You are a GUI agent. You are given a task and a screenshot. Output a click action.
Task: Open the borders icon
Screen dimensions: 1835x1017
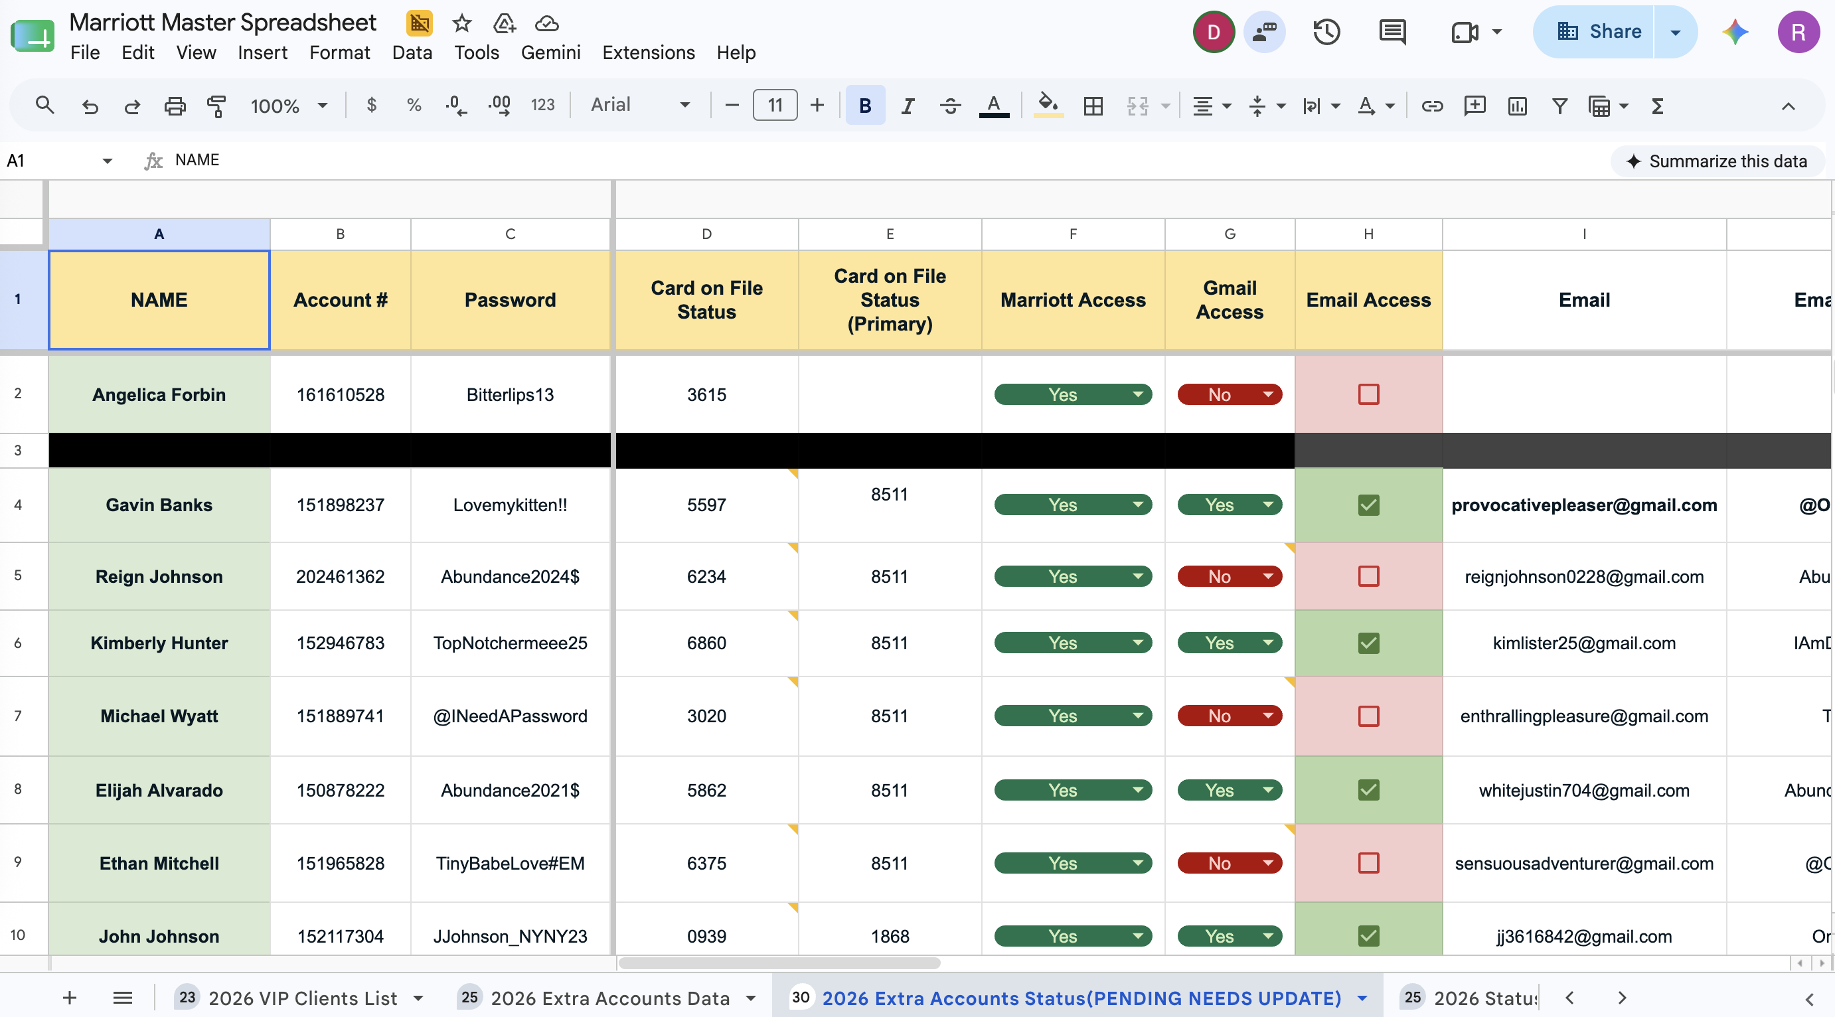[x=1093, y=106]
